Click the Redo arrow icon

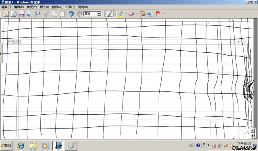pos(79,14)
